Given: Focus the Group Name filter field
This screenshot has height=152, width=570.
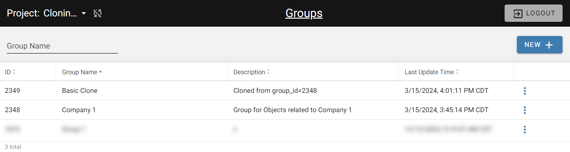Looking at the screenshot, I should coord(62,46).
